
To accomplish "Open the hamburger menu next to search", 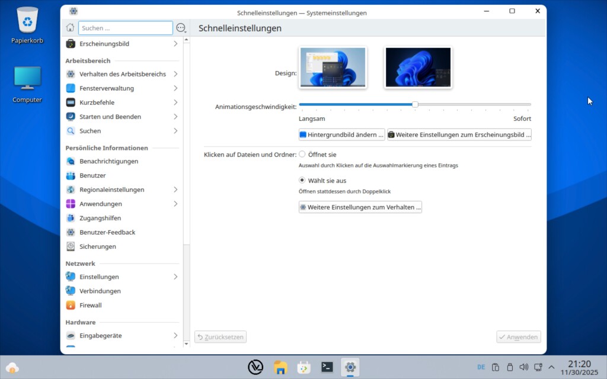I will click(181, 28).
